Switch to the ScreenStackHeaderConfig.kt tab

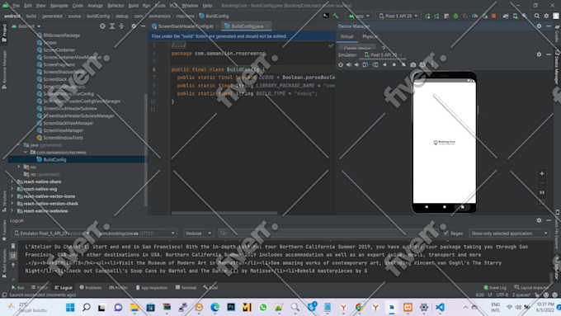pos(186,26)
